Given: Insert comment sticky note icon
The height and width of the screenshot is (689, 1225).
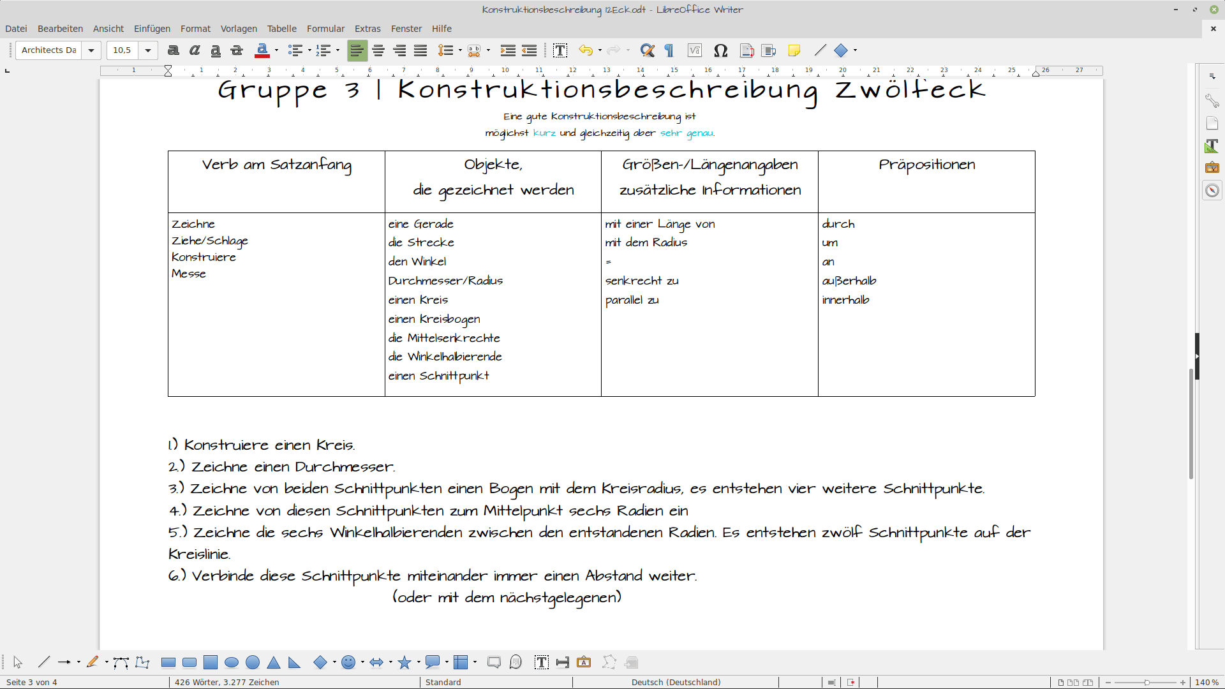Looking at the screenshot, I should click(x=794, y=50).
